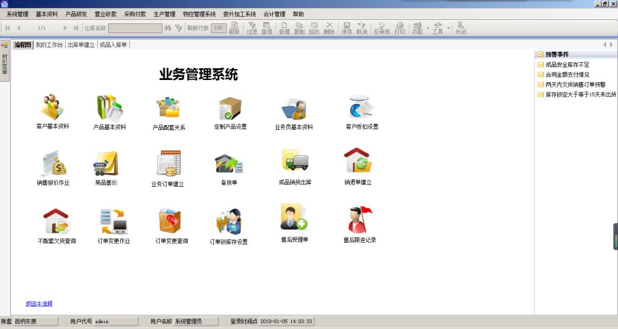
Task: Go to first record navigation arrow
Action: (x=7, y=28)
